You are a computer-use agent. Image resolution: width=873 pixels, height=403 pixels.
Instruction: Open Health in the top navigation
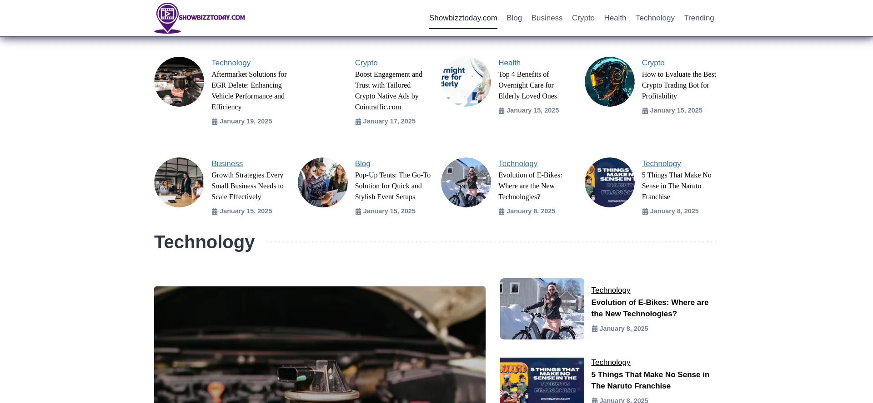click(615, 18)
